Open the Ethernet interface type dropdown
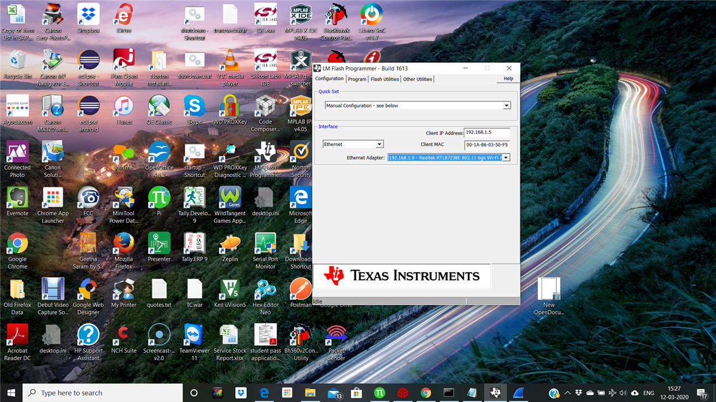The width and height of the screenshot is (716, 402). (353, 144)
